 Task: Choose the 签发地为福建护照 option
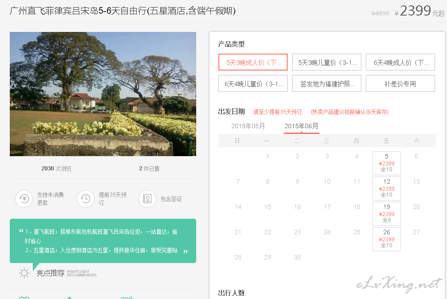[327, 83]
